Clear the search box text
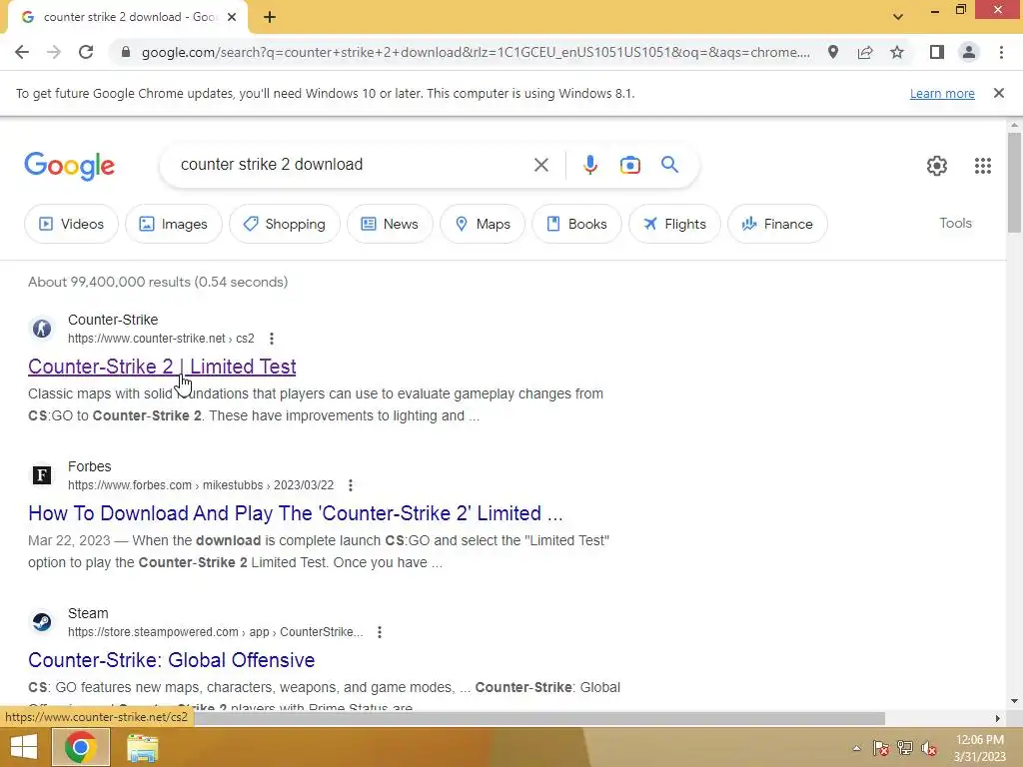The height and width of the screenshot is (767, 1023). click(540, 165)
